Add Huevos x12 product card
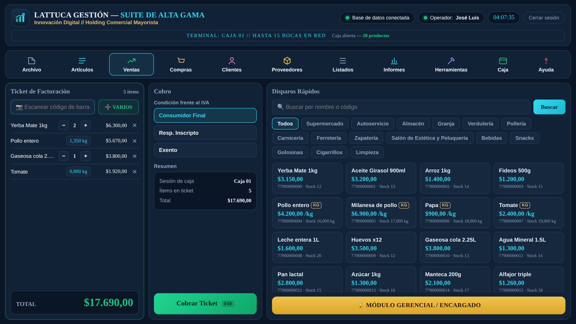This screenshot has width=576, height=324. tap(381, 247)
